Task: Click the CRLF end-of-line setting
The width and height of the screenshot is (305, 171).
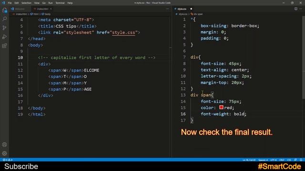Action: (x=282, y=160)
